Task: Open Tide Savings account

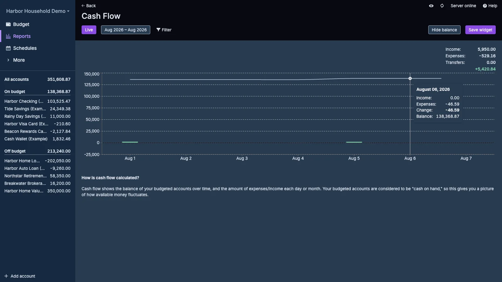Action: [x=37, y=109]
